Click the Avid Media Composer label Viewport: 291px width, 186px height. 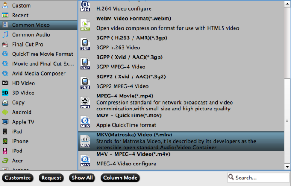point(39,73)
